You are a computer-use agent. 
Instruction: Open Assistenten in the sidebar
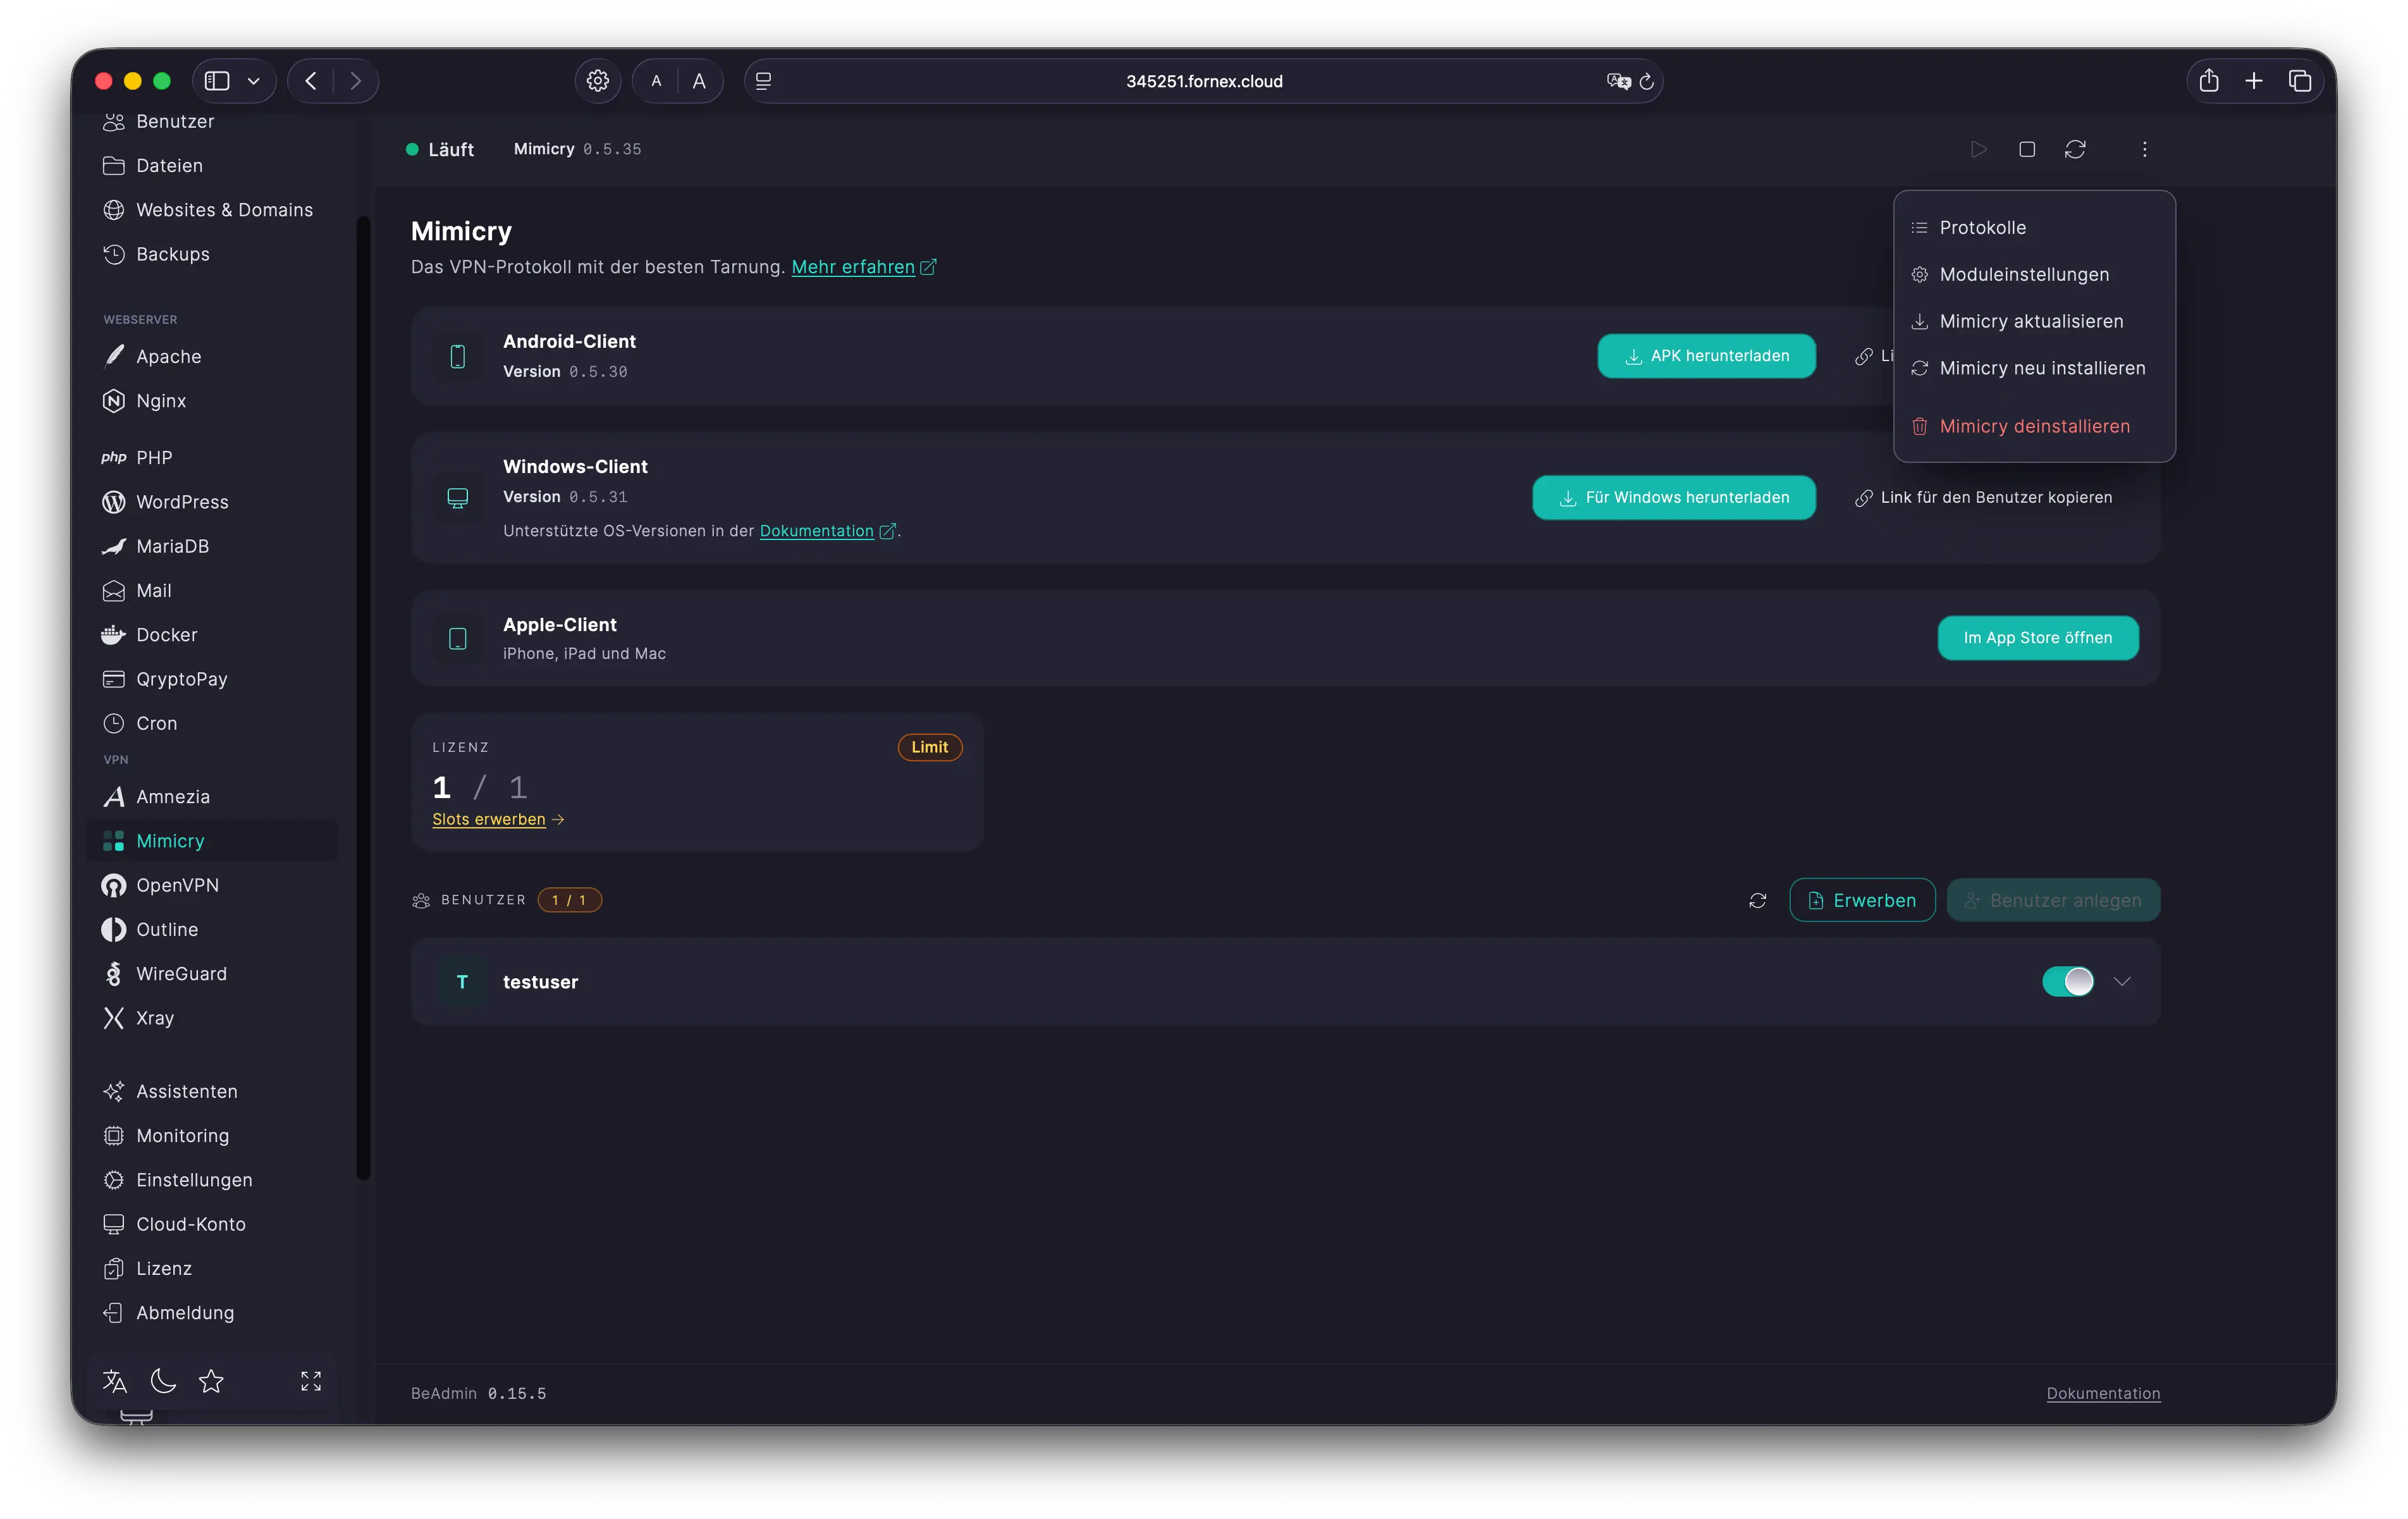(170, 1091)
